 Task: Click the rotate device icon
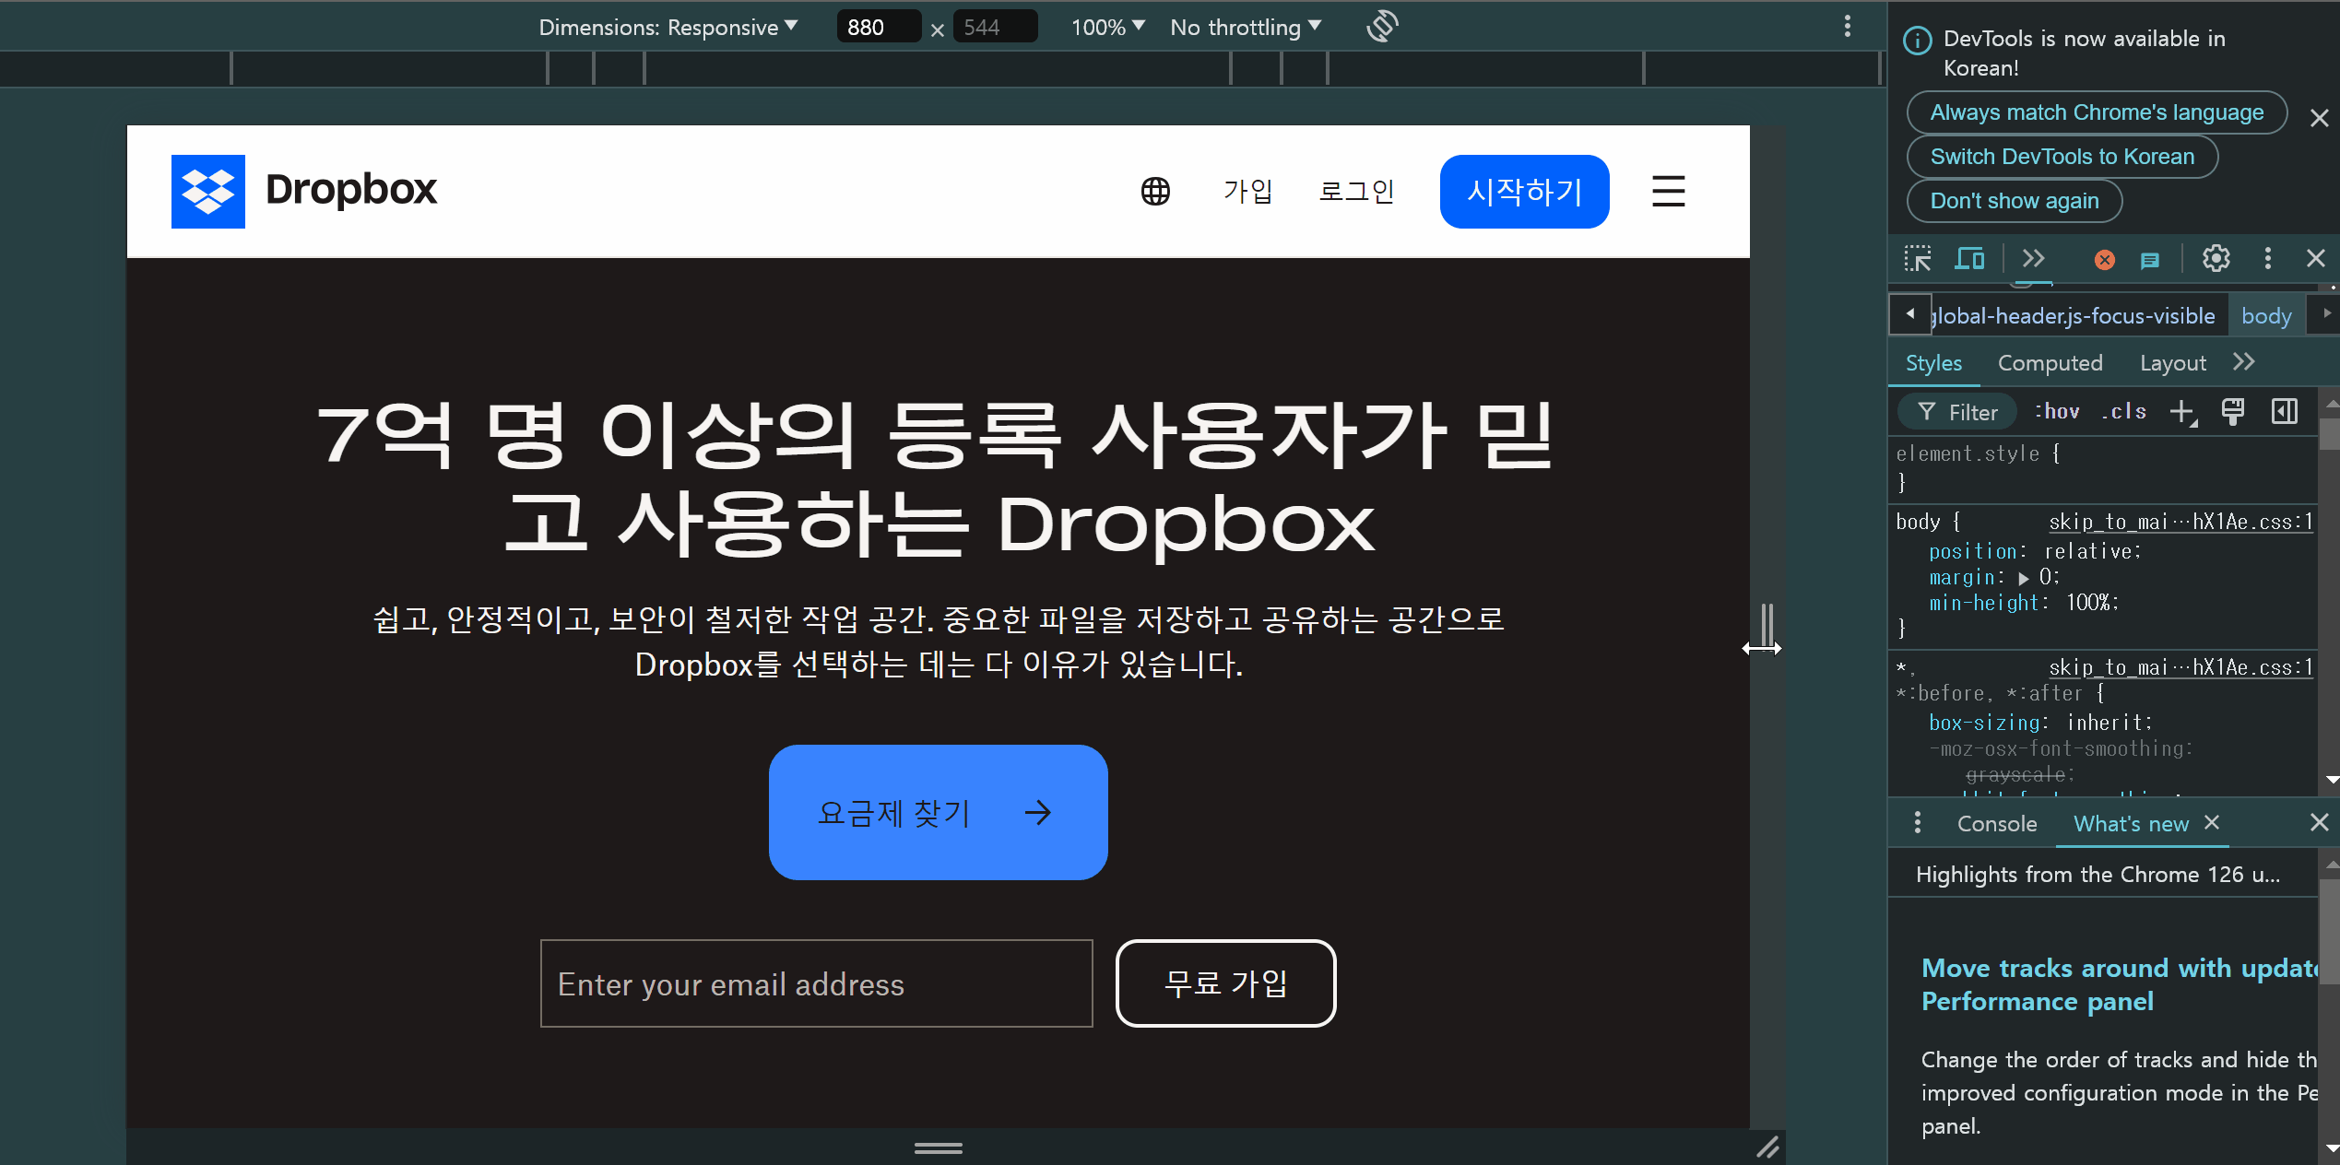(1382, 27)
